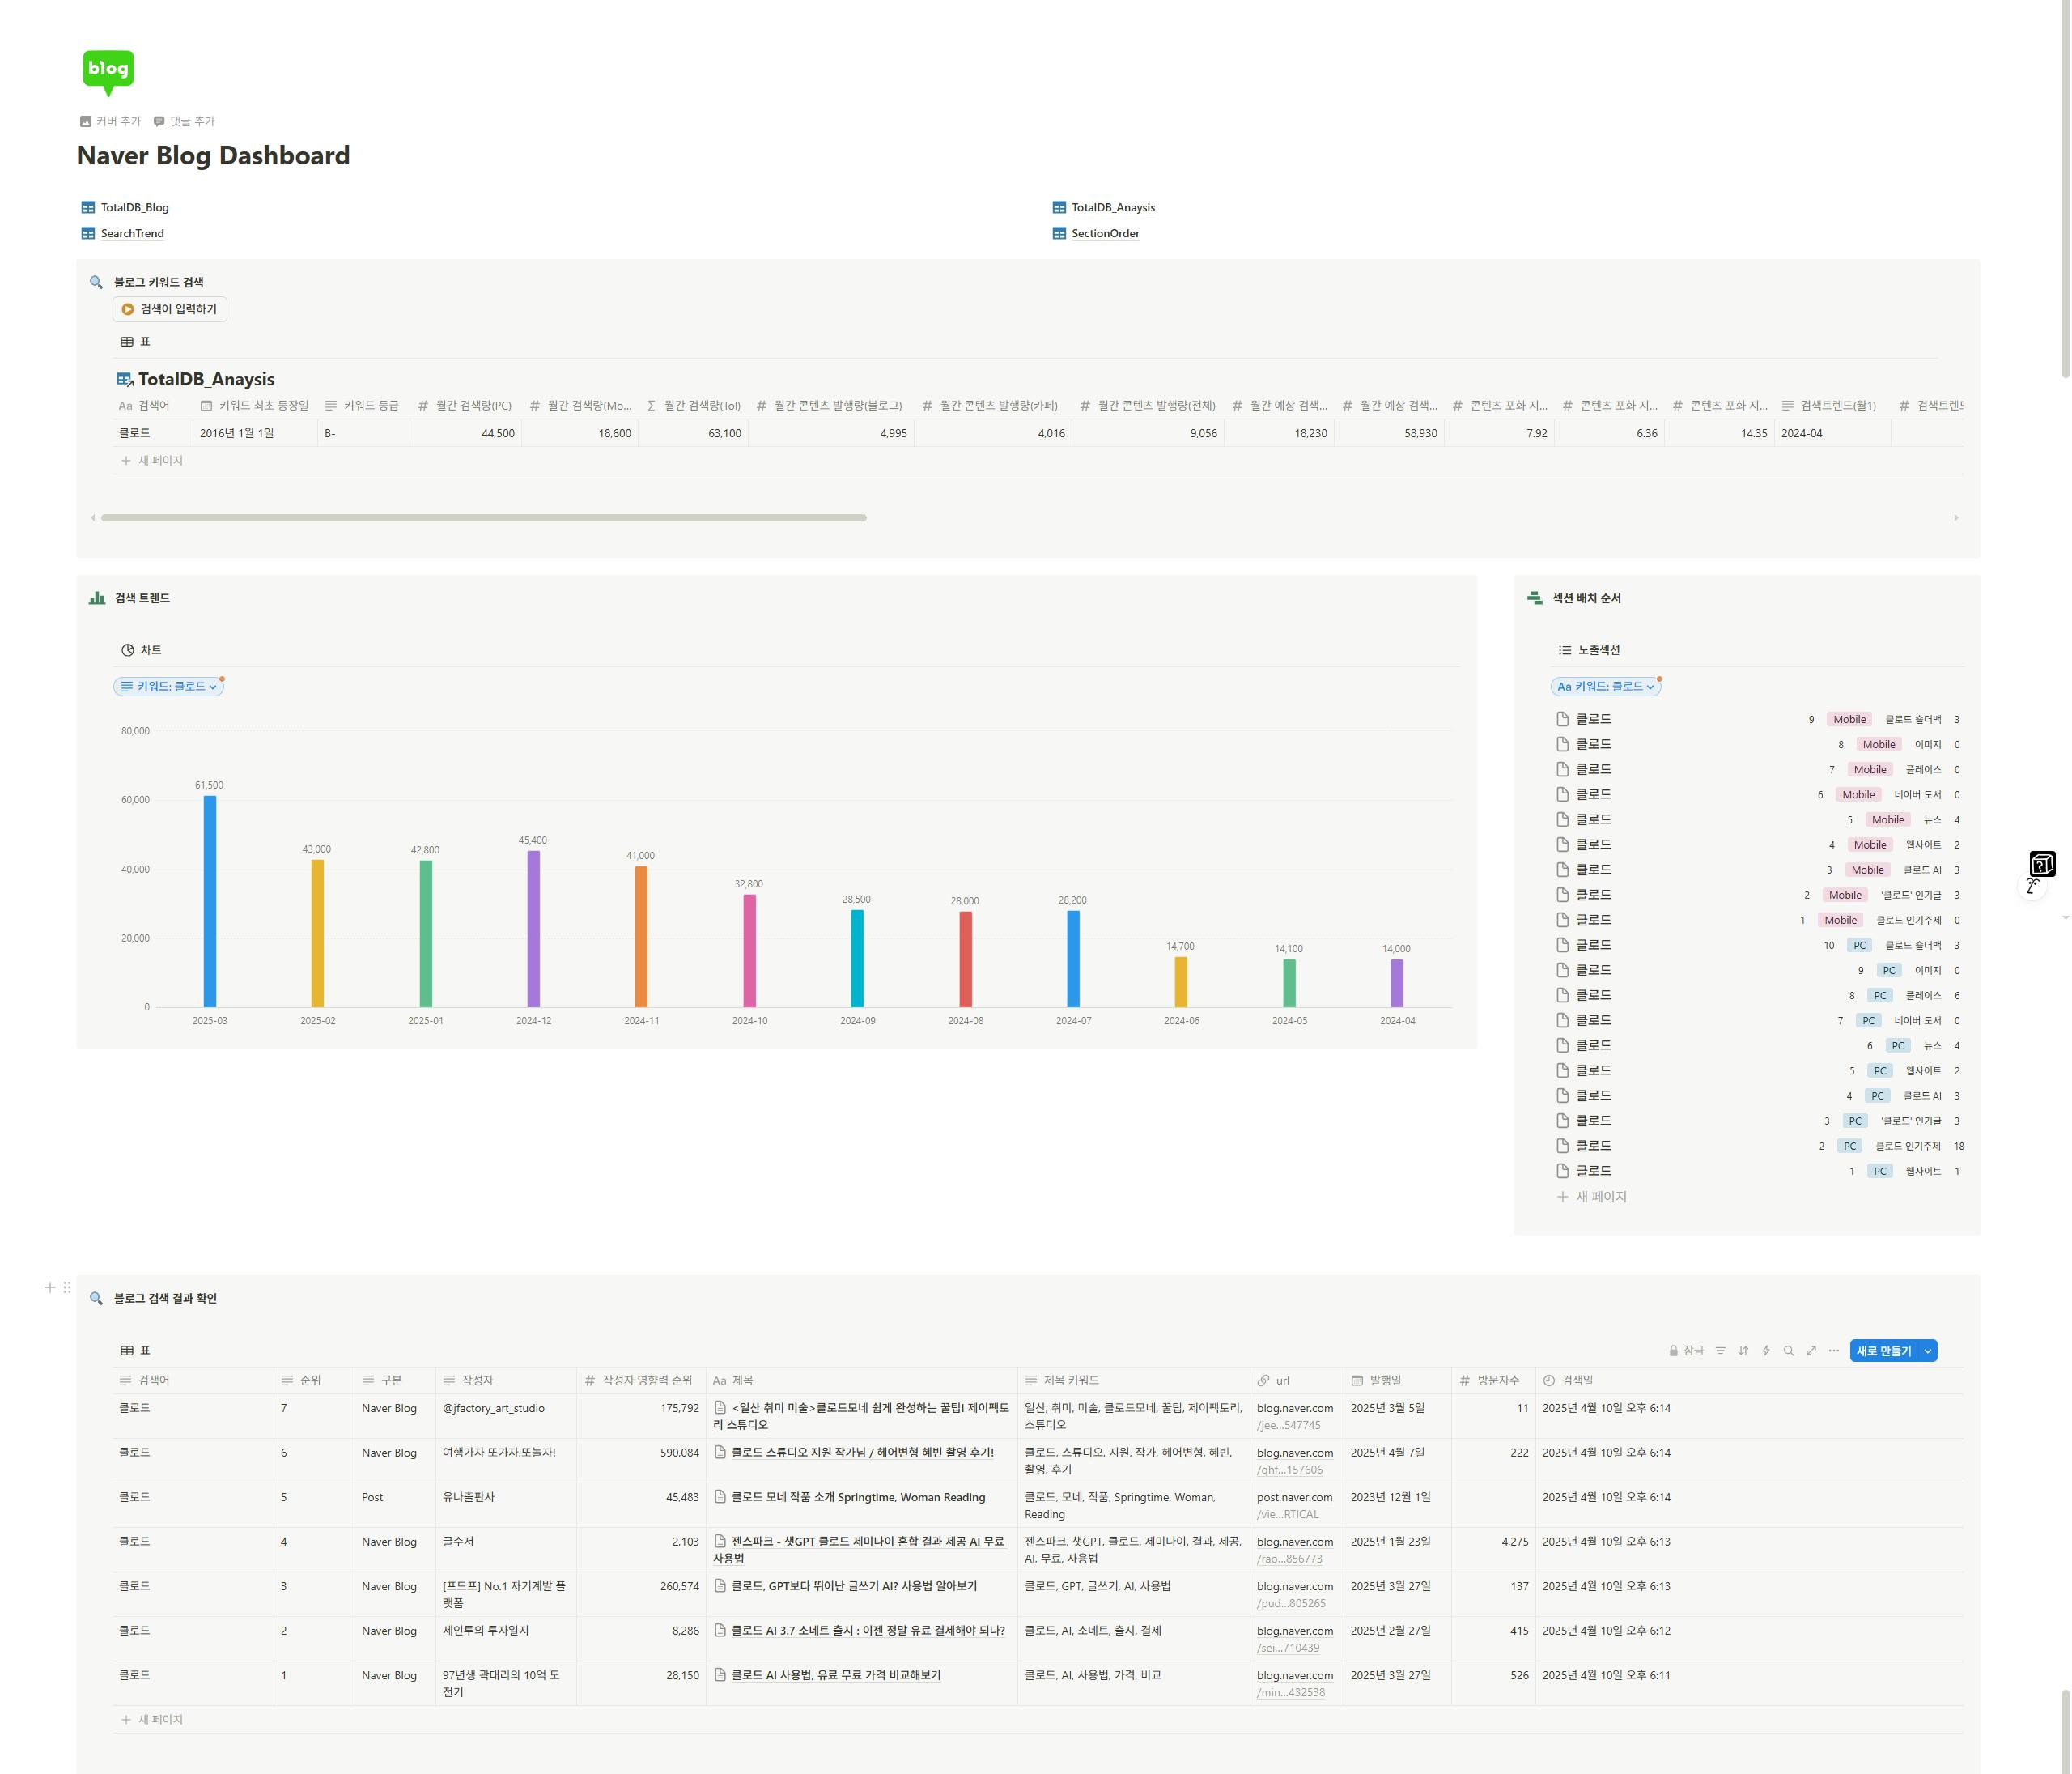Select the 노출섹션 list view tab
Viewport: 2072px width, 1774px height.
(1589, 649)
